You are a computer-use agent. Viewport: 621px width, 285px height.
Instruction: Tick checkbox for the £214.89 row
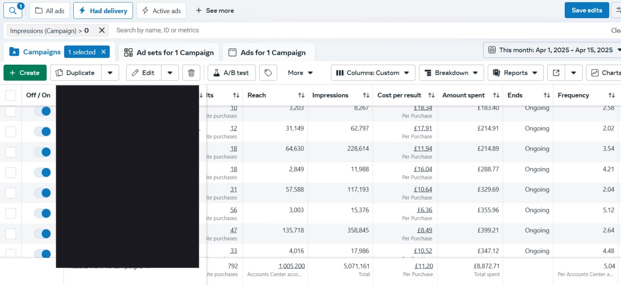click(x=11, y=152)
